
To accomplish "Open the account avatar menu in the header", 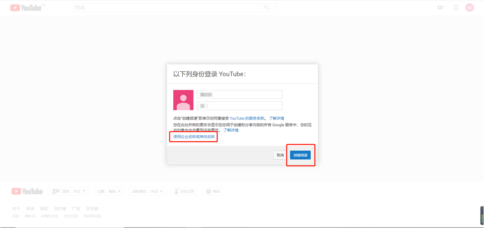I will coord(469,7).
